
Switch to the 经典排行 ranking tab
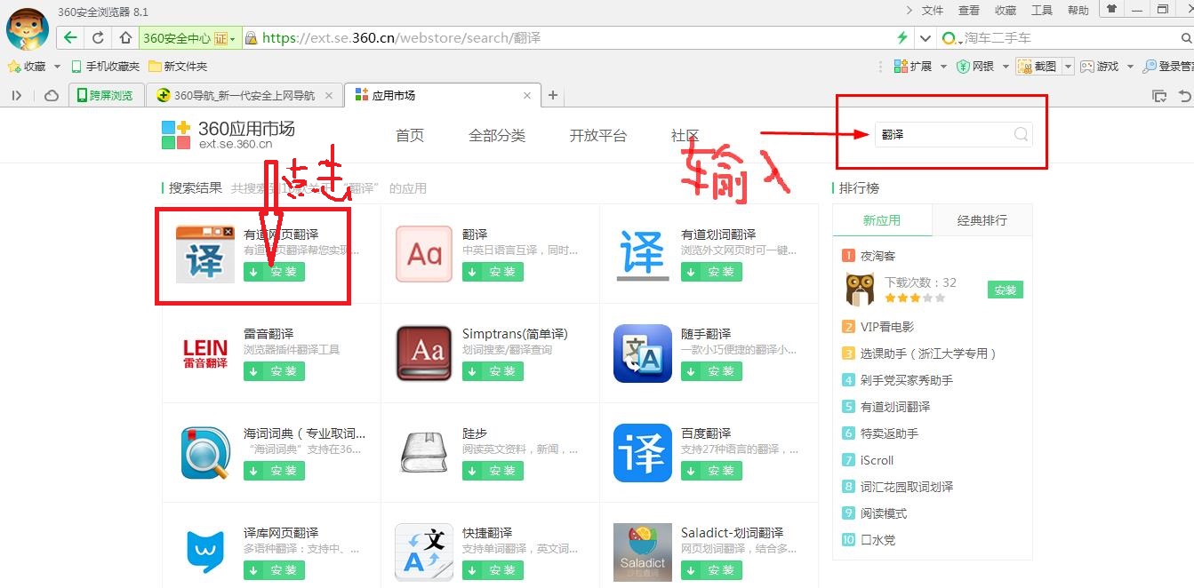982,219
